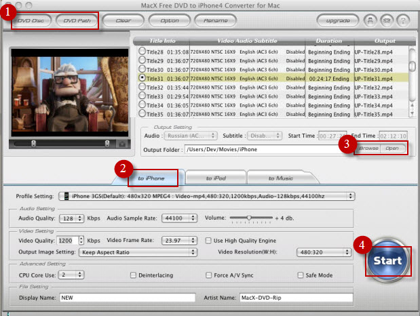
Task: Open the Audio Sample Rate dropdown
Action: [179, 218]
